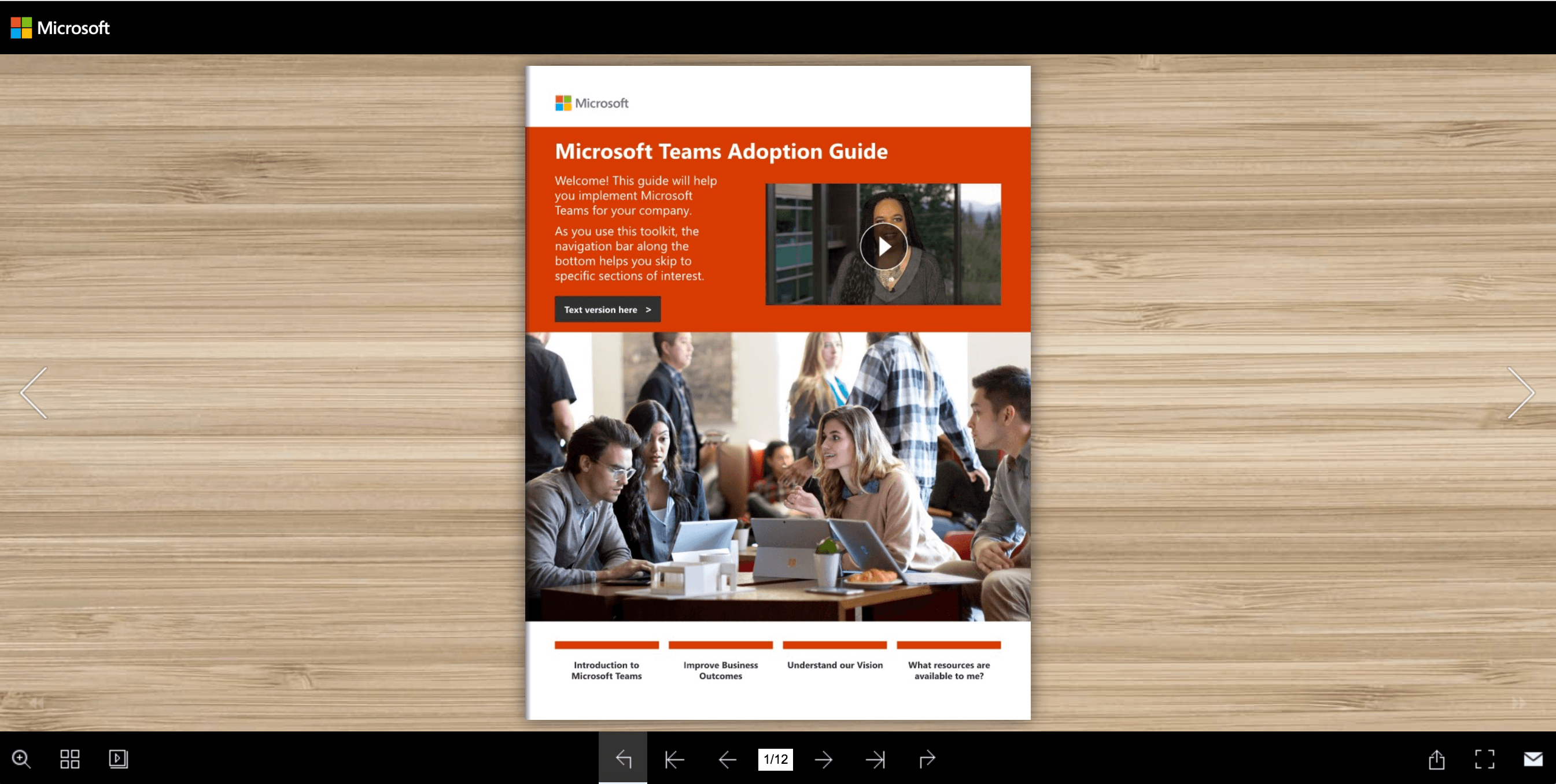Click the Microsoft logo on the guide cover
1556x784 pixels.
pyautogui.click(x=592, y=103)
